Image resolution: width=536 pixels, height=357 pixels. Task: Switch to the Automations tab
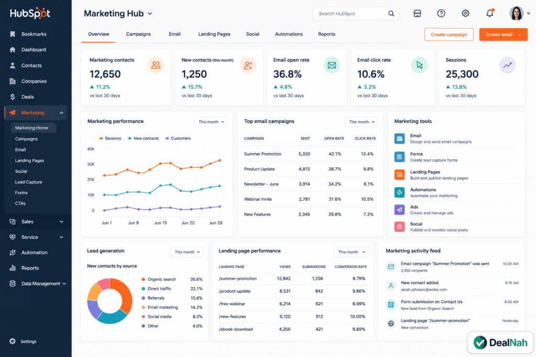[x=288, y=34]
